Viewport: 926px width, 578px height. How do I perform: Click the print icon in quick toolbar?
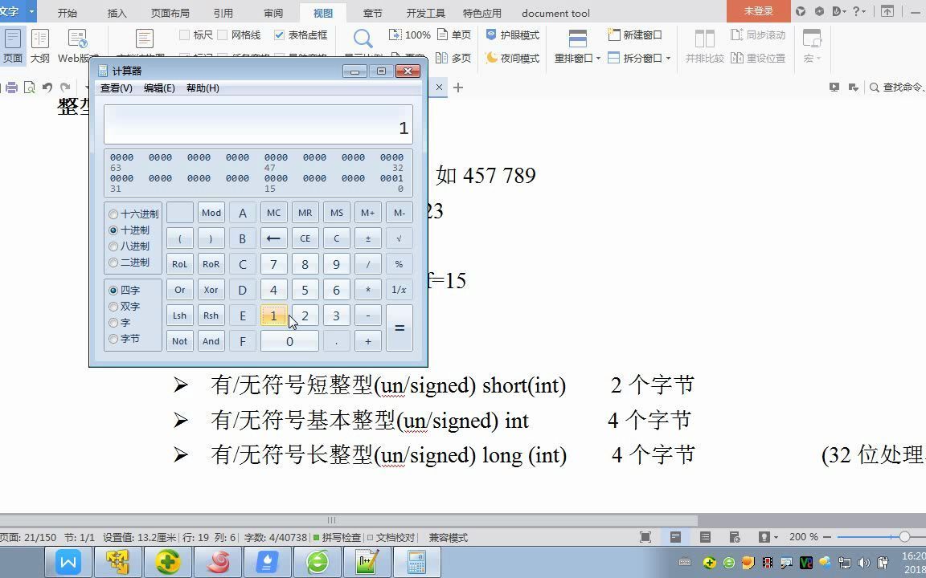(11, 88)
